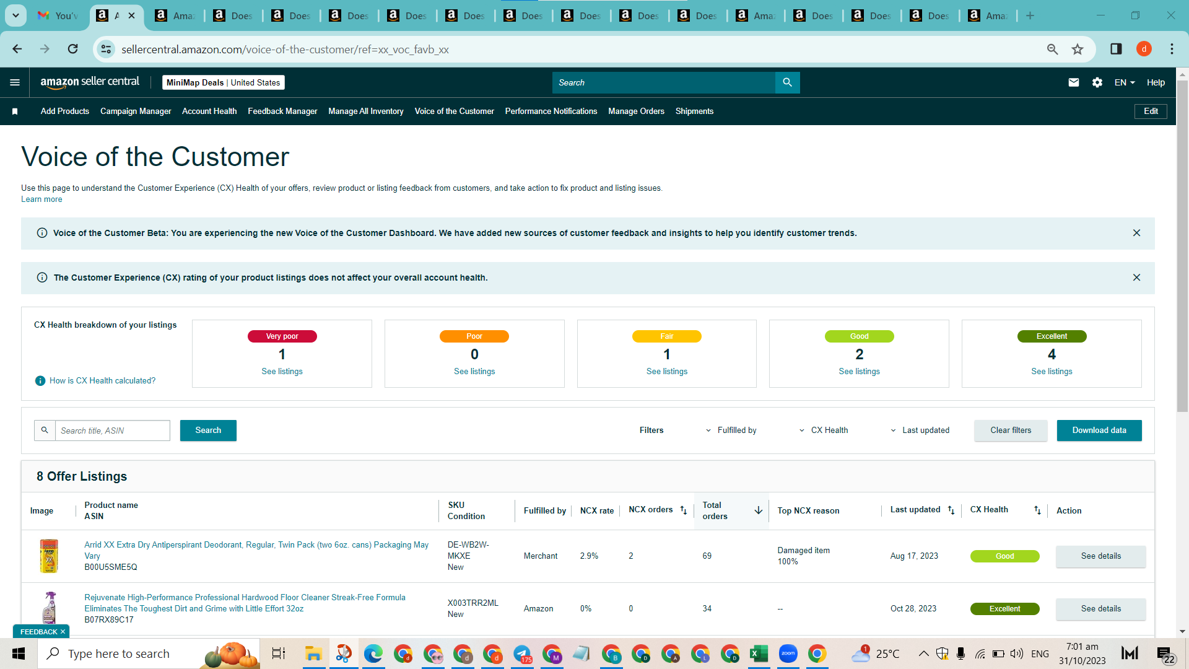
Task: Go to Manage All Inventory
Action: tap(366, 111)
